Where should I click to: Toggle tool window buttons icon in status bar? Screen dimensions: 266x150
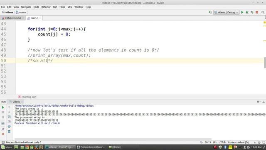3,142
